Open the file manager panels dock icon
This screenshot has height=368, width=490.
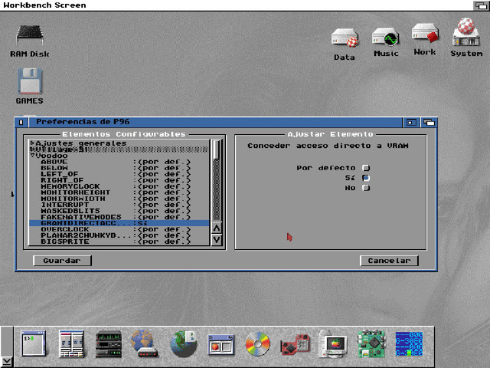click(71, 343)
